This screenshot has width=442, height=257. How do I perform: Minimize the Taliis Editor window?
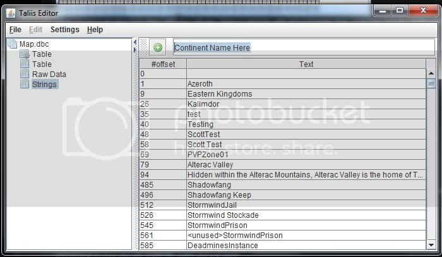pos(383,11)
